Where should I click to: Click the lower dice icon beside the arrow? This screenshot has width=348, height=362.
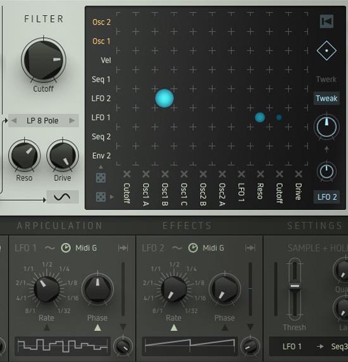[101, 197]
